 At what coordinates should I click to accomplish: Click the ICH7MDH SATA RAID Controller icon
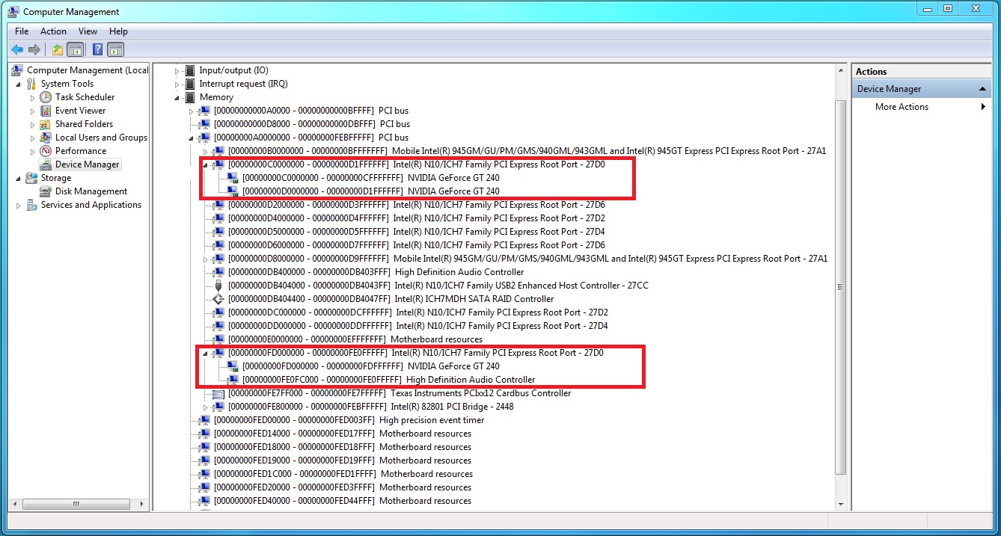pos(218,299)
